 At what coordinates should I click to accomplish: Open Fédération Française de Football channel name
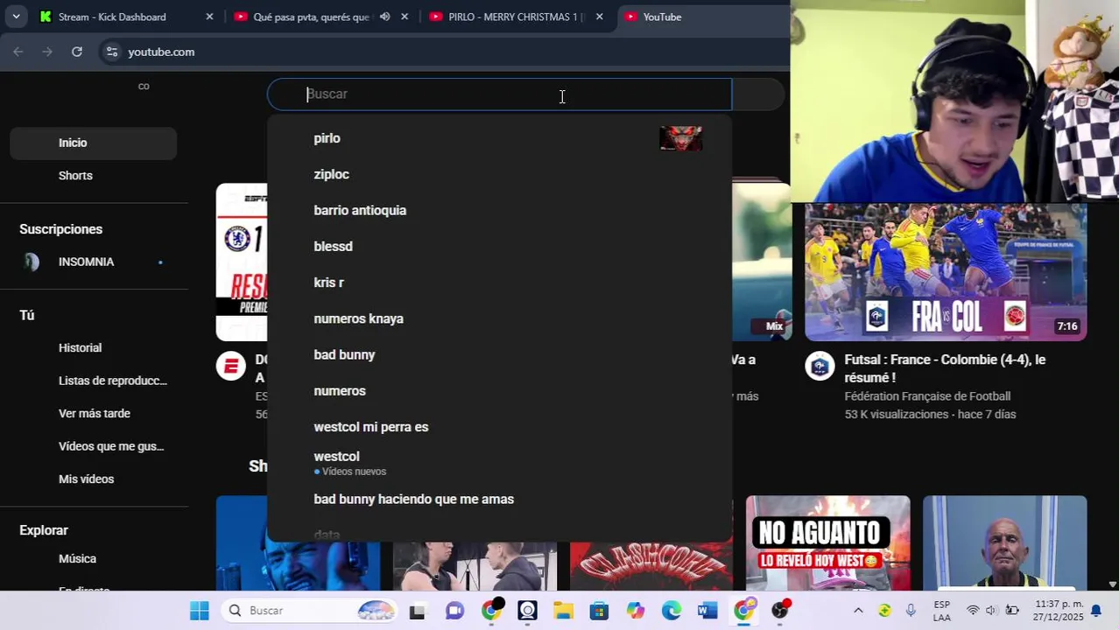click(x=927, y=396)
